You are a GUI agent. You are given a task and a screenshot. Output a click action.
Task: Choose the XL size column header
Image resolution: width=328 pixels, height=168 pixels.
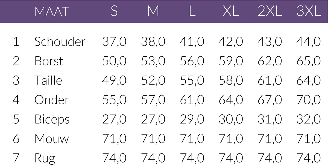point(231,12)
